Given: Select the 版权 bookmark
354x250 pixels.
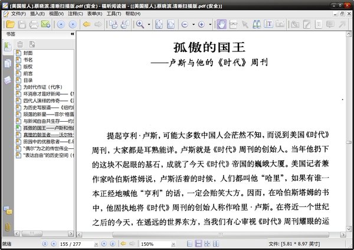Looking at the screenshot, I should pos(28,67).
